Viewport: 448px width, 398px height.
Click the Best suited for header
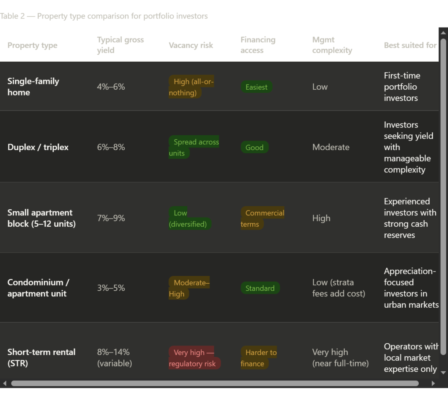[410, 46]
